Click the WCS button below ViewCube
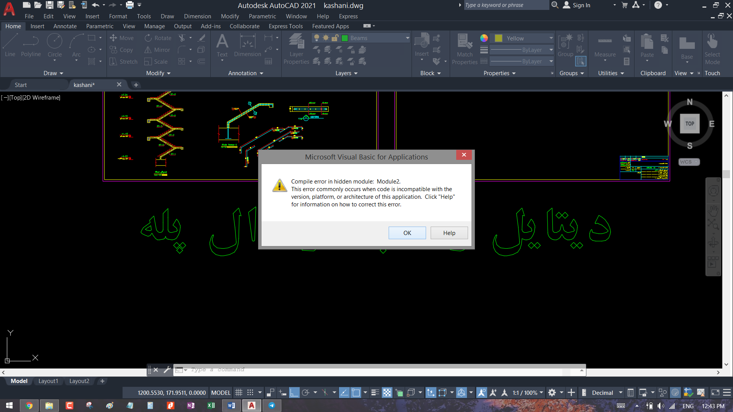733x412 pixels. (x=689, y=162)
